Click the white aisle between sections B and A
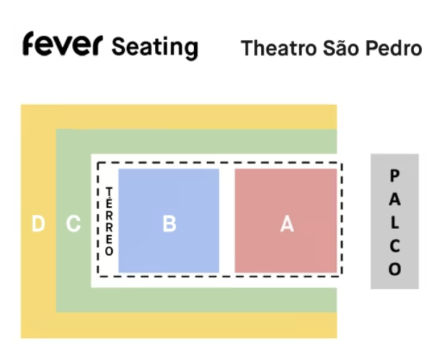Viewport: 444px width, 351px height. (x=227, y=221)
